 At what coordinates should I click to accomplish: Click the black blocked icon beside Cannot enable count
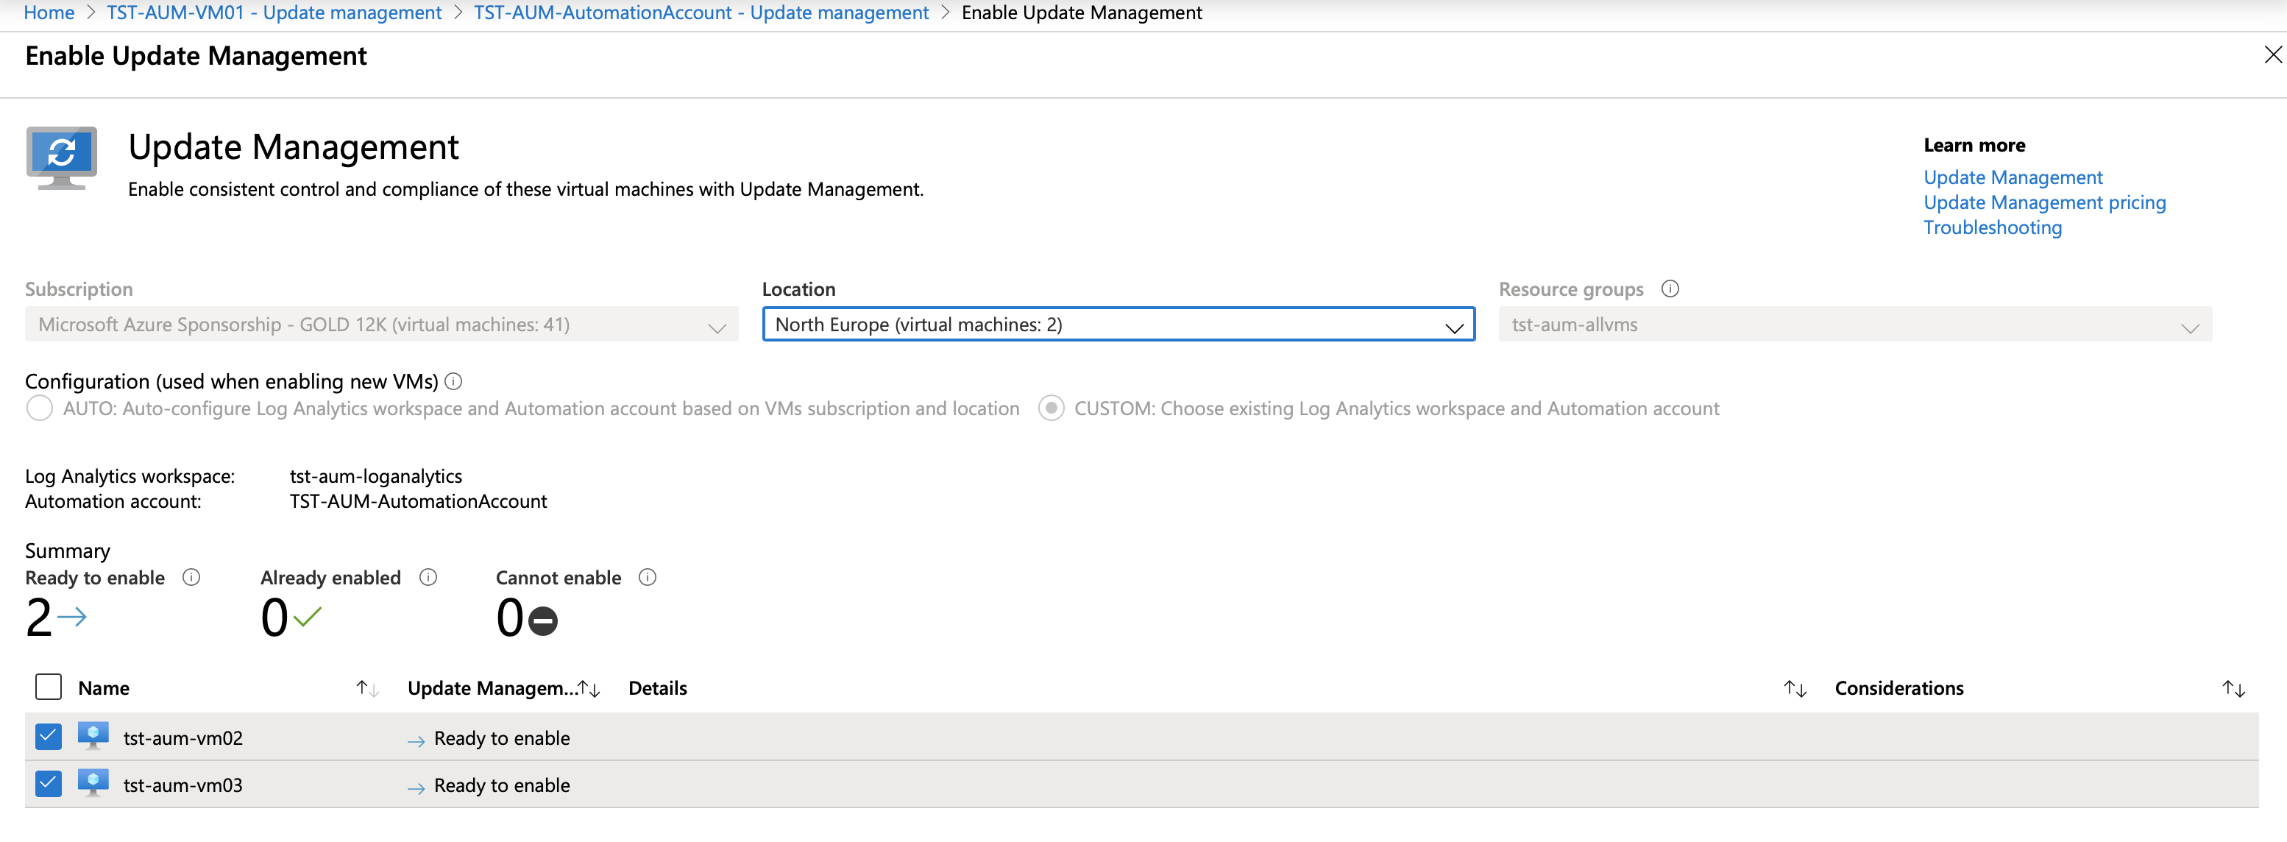[542, 620]
